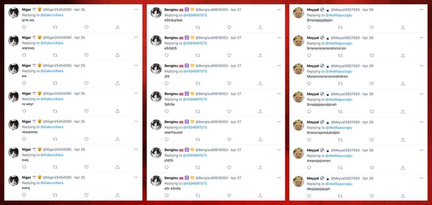Open Nigar's cat avatar on 're weyr' tweet
This screenshot has height=205, width=432.
[x=14, y=97]
